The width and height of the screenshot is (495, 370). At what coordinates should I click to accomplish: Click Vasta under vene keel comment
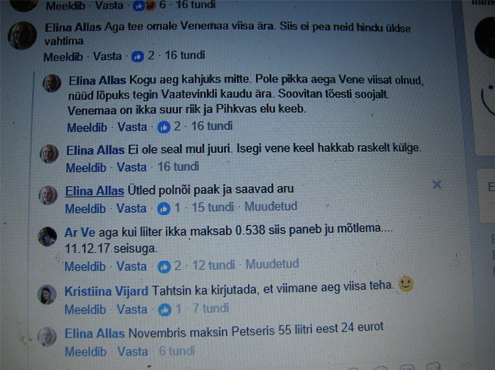click(x=131, y=167)
